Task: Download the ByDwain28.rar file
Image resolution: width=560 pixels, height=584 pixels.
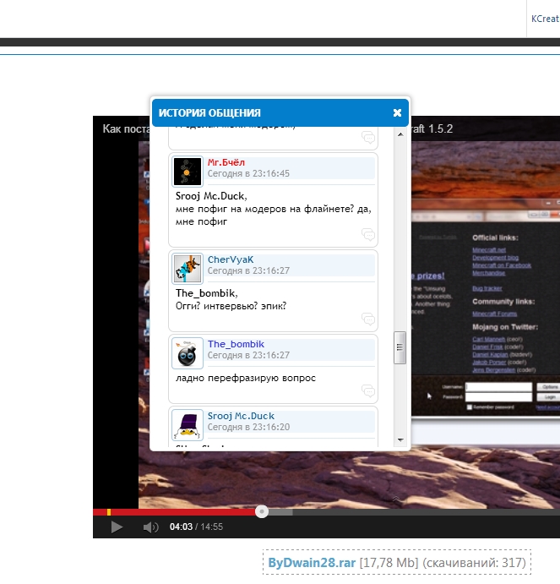Action: tap(312, 563)
